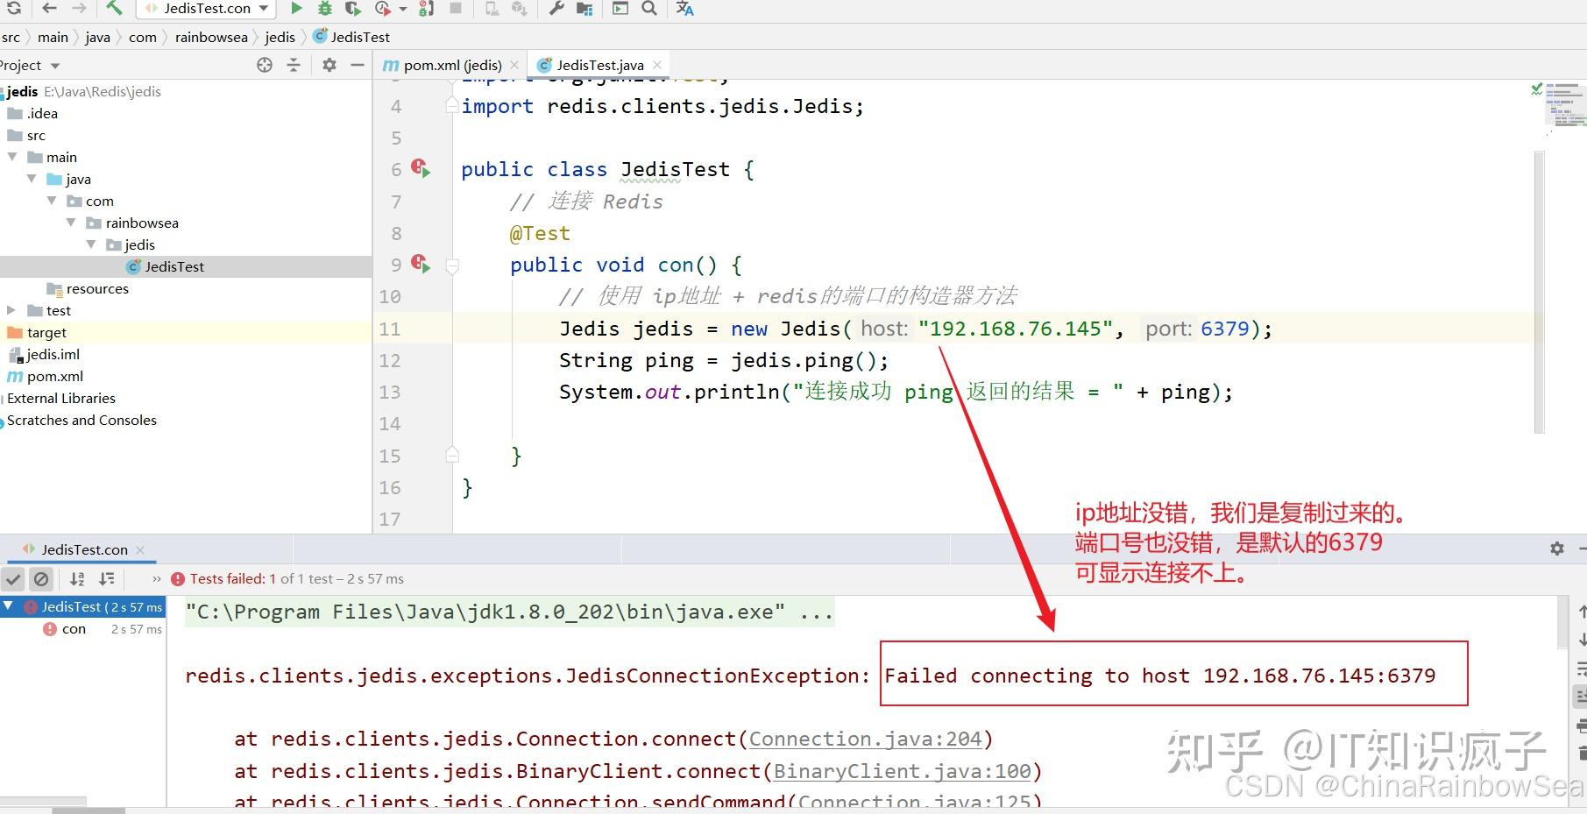This screenshot has width=1587, height=814.
Task: Start the Debug tool (bug icon)
Action: click(x=323, y=8)
